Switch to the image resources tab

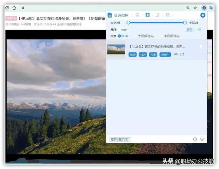pyautogui.click(x=138, y=15)
